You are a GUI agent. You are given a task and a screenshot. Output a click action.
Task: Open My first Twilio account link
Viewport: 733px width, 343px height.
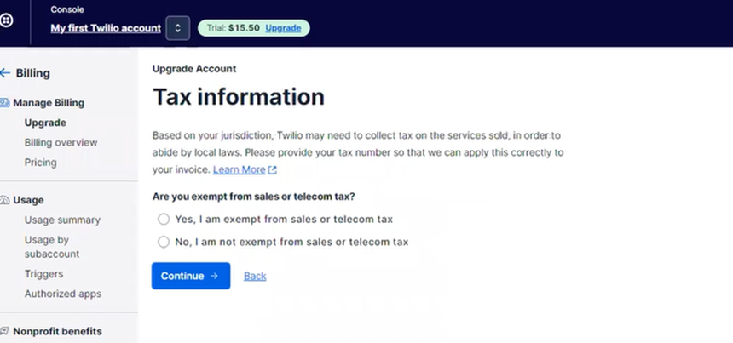coord(106,28)
